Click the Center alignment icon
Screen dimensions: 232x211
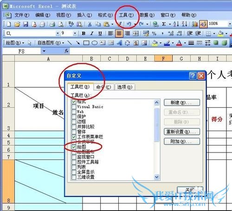click(x=119, y=33)
